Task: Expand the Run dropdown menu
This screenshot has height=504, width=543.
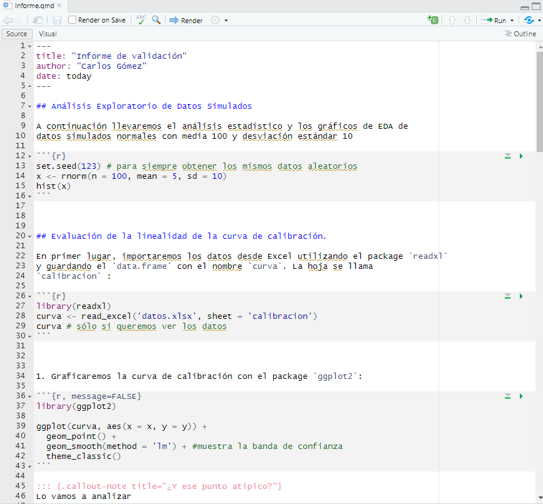Action: pyautogui.click(x=512, y=21)
